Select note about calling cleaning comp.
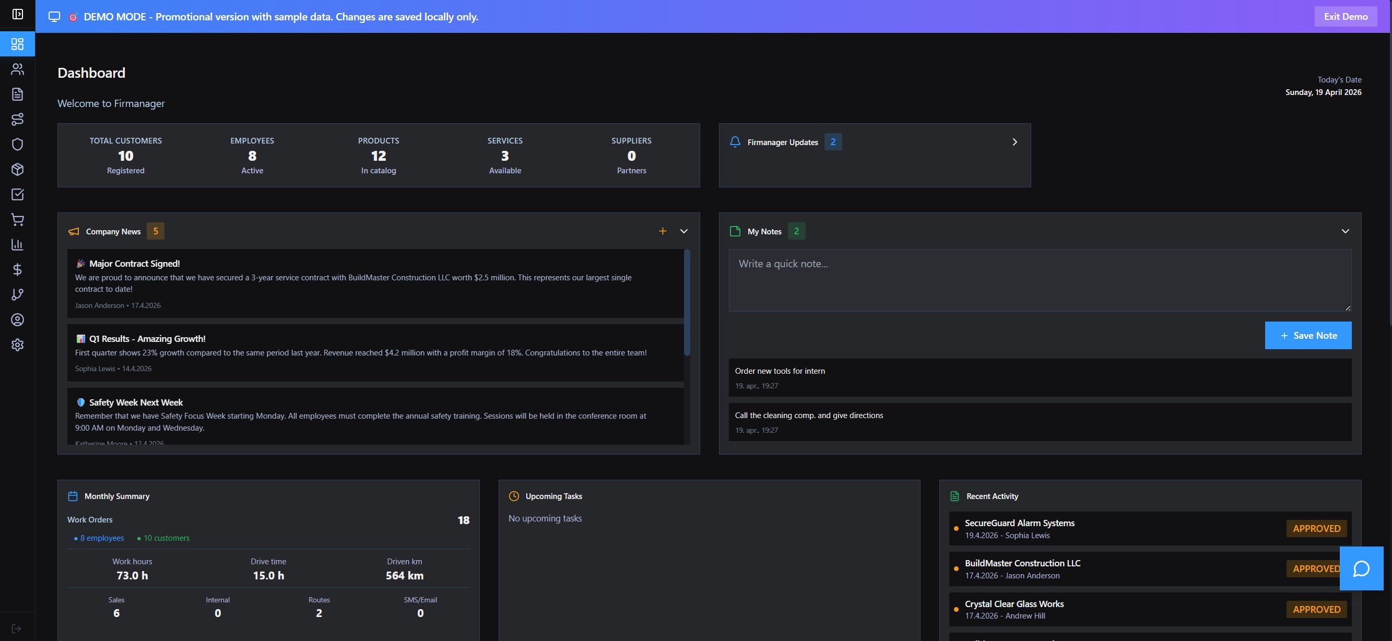 tap(1040, 422)
